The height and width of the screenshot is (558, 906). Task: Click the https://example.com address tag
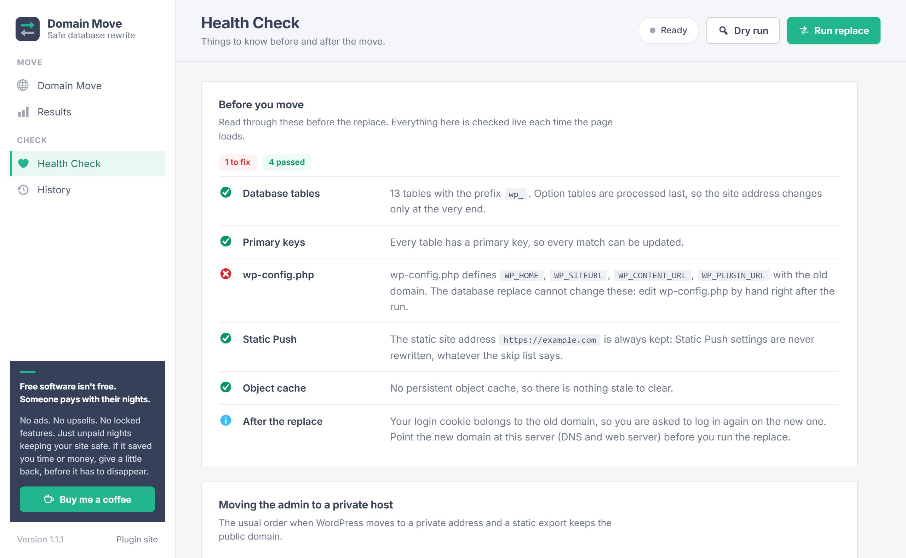(550, 340)
